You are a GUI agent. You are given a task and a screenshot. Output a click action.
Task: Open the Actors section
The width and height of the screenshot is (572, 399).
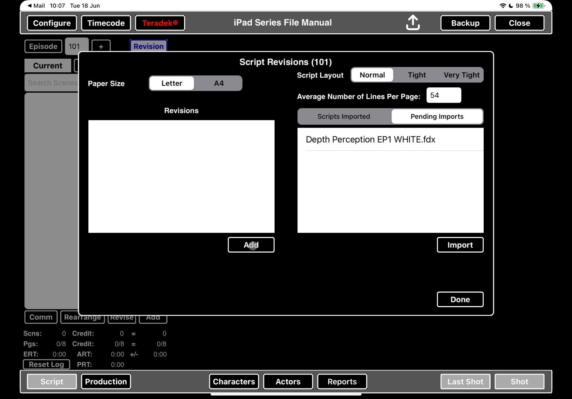288,382
